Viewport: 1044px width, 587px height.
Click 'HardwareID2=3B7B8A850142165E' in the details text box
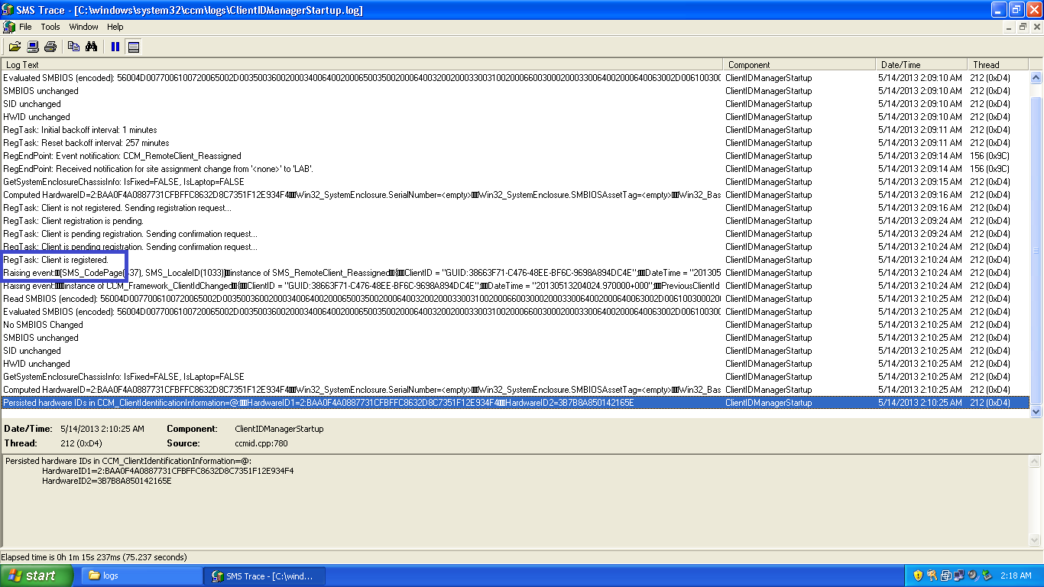click(107, 482)
